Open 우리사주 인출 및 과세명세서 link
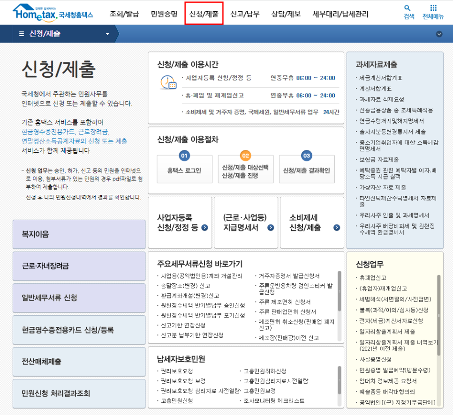Screen dimensions: 453x415 (x=394, y=215)
